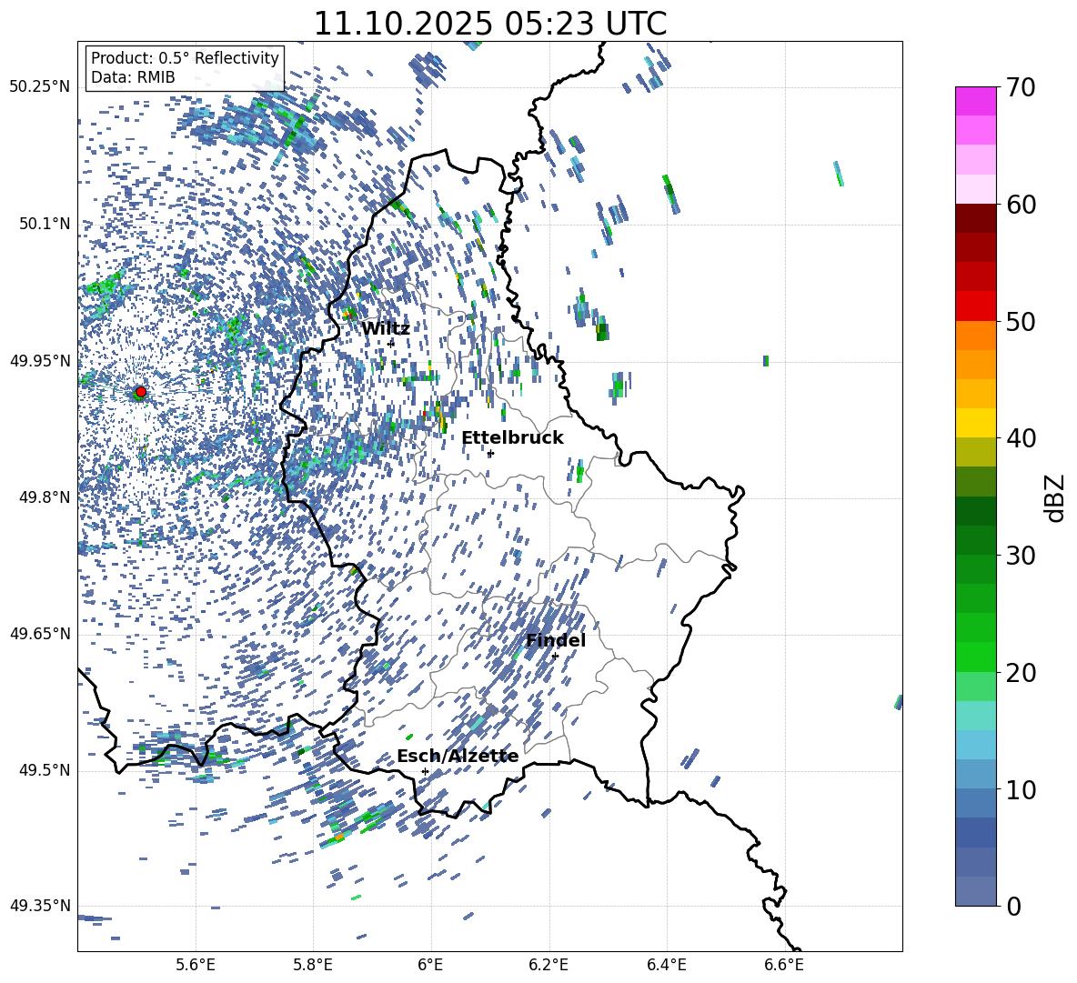Click the 50.1°N latitude label
This screenshot has width=1077, height=983.
point(44,224)
